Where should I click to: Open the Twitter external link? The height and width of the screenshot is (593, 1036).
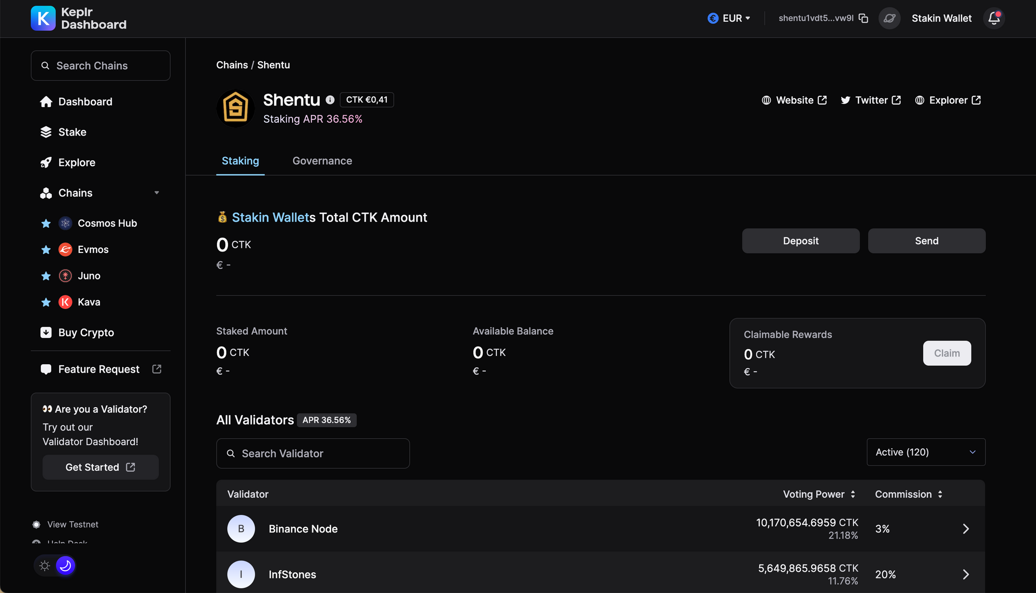coord(871,100)
